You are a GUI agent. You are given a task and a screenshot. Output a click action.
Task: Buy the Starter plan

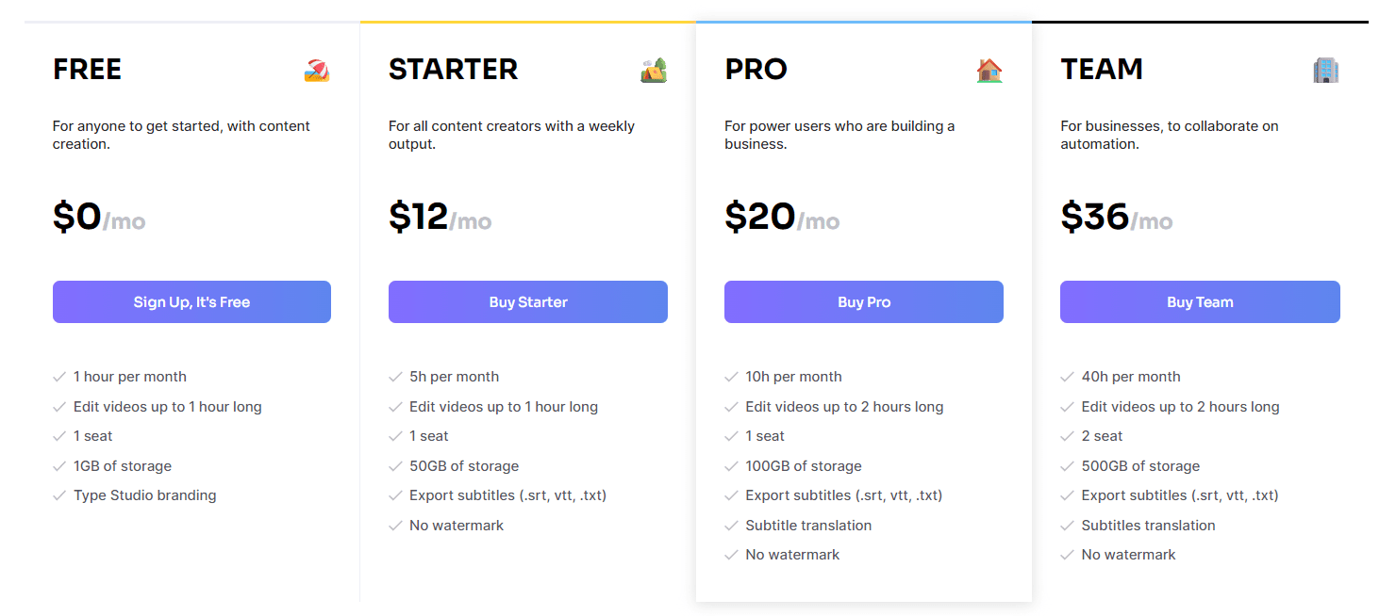click(528, 301)
